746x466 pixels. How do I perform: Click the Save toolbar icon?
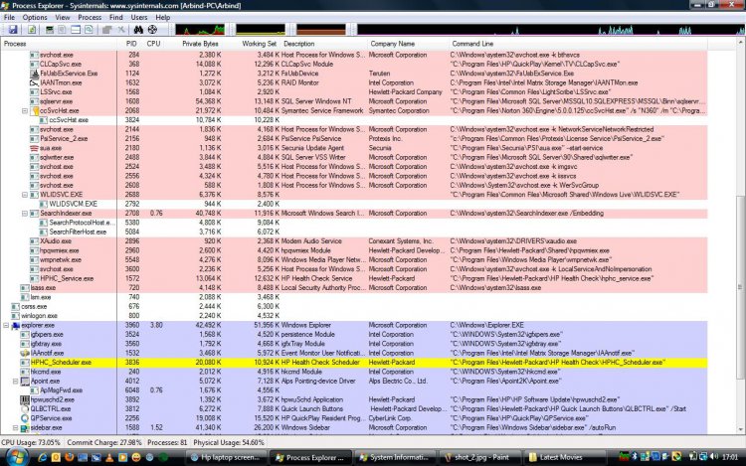pos(13,30)
